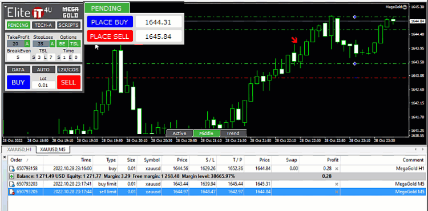The height and width of the screenshot is (211, 428).
Task: Collapse the Elite panel using top-left arrow
Action: coord(6,6)
